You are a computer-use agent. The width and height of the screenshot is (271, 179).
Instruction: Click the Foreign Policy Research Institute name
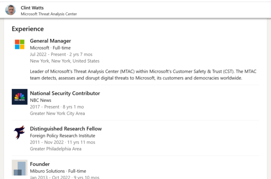(x=63, y=136)
